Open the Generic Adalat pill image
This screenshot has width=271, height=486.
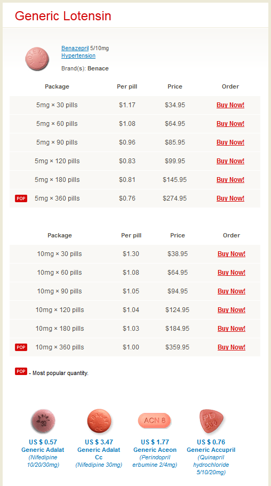point(43,421)
